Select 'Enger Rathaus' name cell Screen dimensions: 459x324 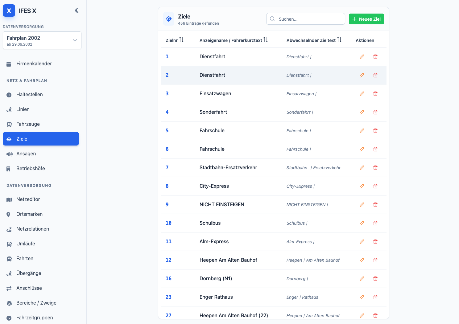point(216,297)
